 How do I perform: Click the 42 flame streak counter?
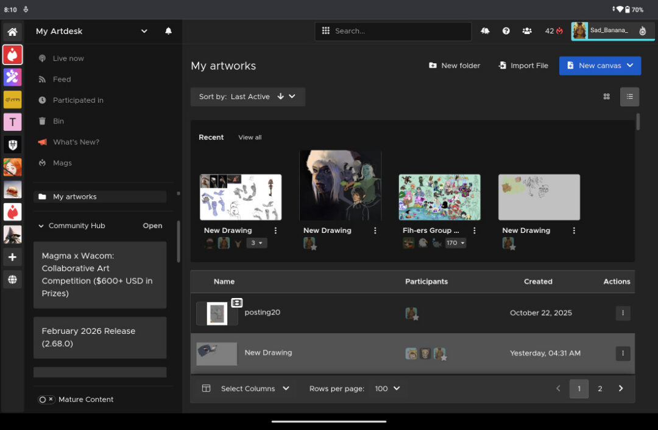(553, 30)
